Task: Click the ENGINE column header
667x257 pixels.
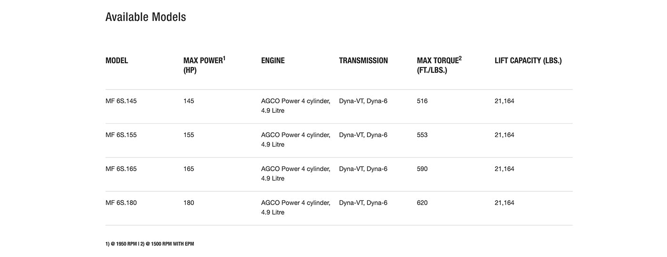Action: point(273,60)
